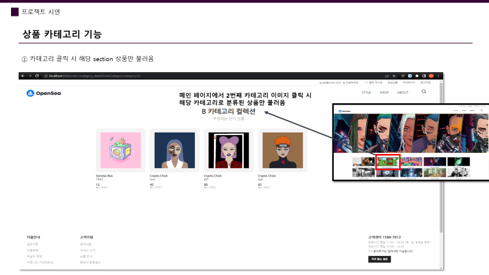Click price 90 under Crypto Chick
The width and height of the screenshot is (489, 275).
[x=206, y=185]
